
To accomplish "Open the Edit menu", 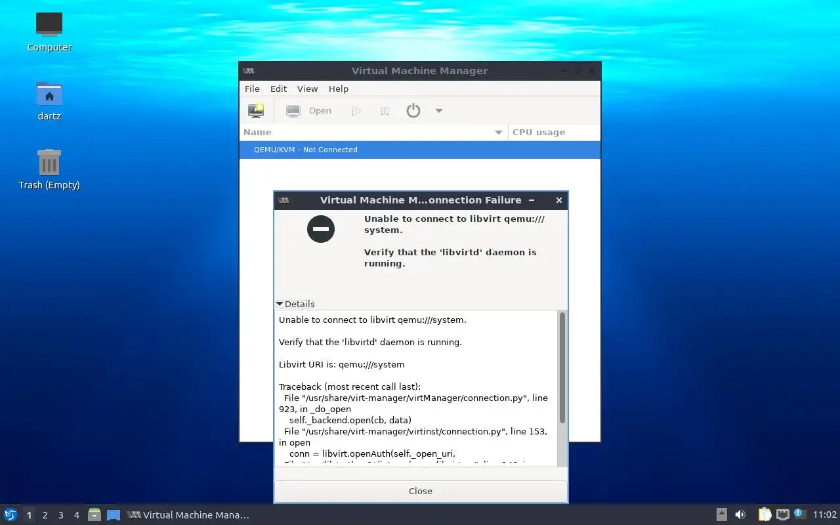I will [278, 89].
